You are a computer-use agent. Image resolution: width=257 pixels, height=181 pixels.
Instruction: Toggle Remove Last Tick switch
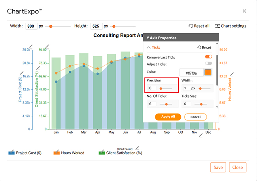208,57
